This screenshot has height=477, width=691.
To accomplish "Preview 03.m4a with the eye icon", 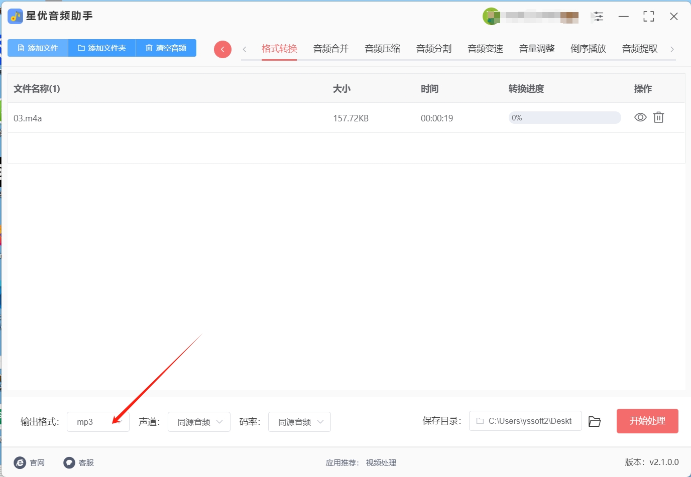I will coord(640,117).
